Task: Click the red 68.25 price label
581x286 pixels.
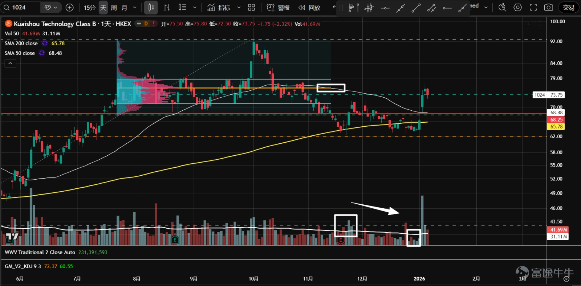Action: pos(556,120)
